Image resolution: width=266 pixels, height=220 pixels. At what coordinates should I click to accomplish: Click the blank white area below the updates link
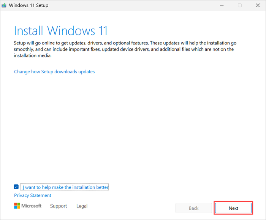[133, 125]
